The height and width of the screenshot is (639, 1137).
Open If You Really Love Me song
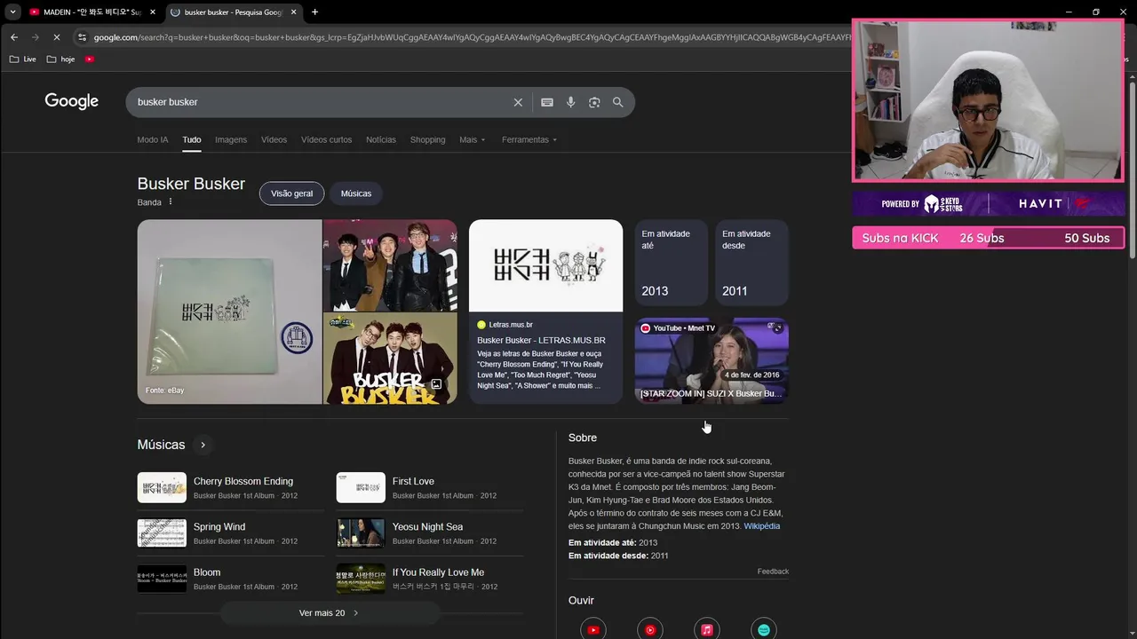[x=430, y=579]
